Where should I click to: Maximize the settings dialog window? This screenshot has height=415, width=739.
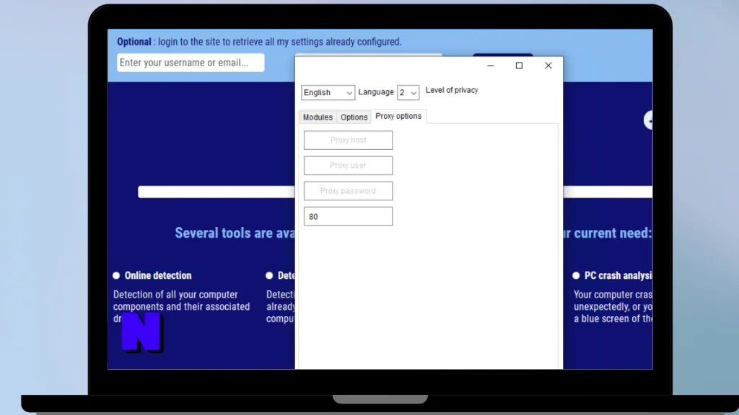[519, 66]
